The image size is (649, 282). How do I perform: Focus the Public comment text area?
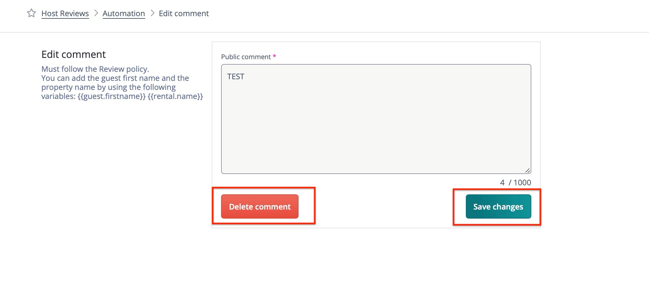(376, 123)
